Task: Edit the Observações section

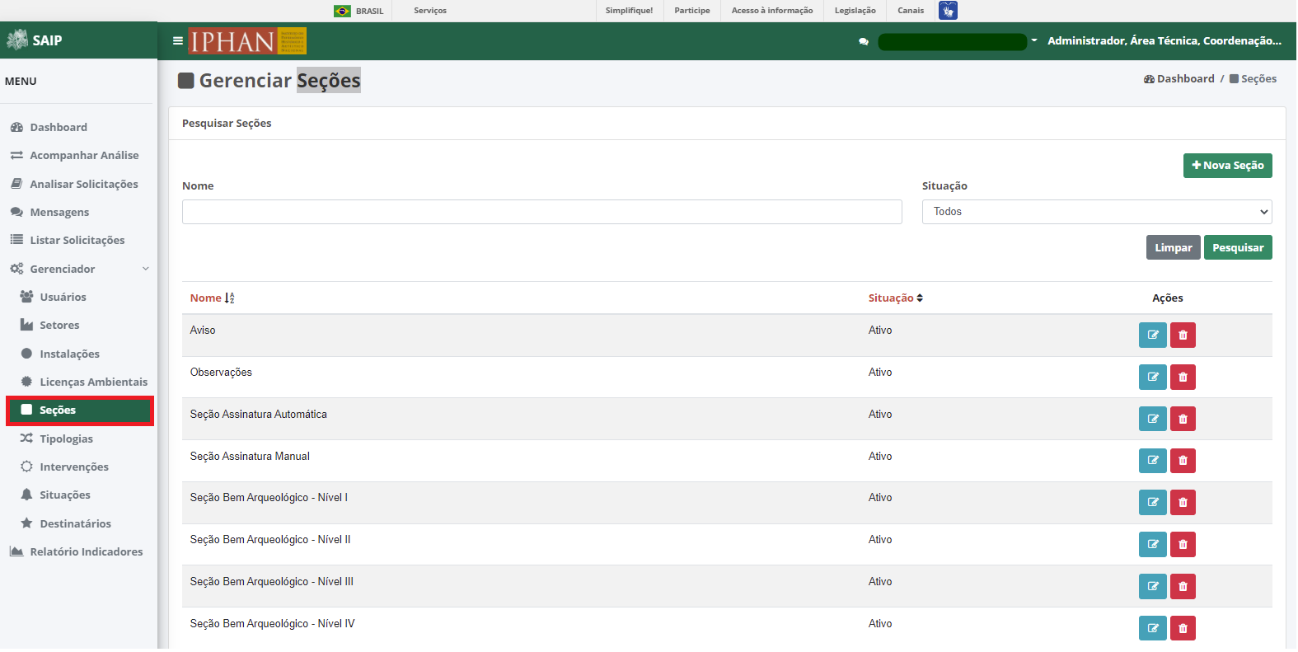Action: coord(1153,378)
